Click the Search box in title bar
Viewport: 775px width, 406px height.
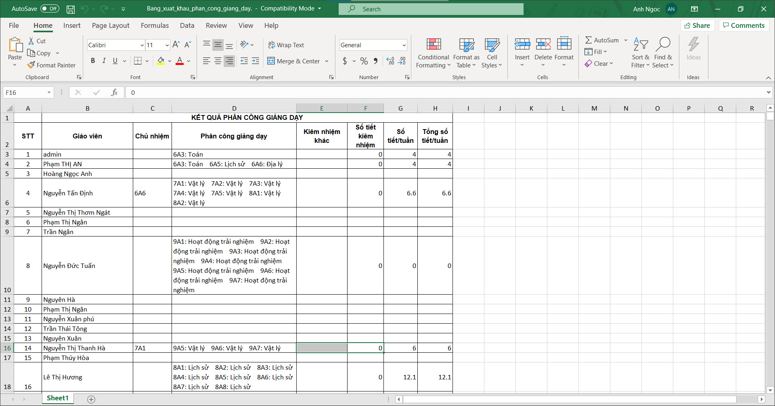431,9
